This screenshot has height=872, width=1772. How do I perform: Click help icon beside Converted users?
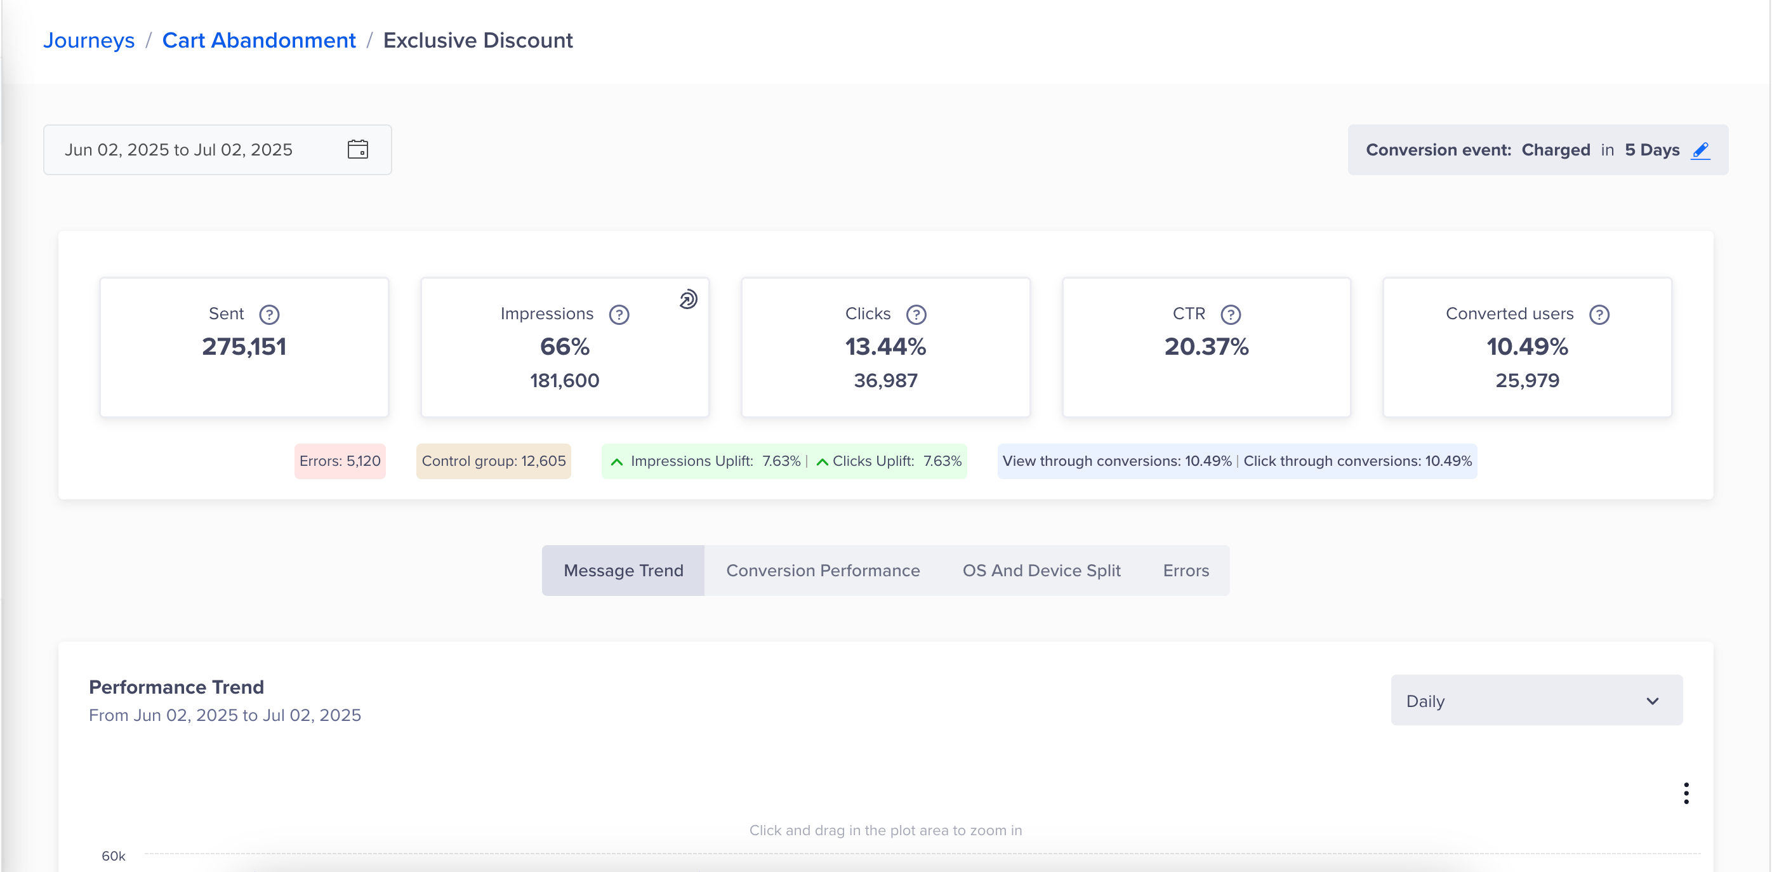tap(1599, 314)
